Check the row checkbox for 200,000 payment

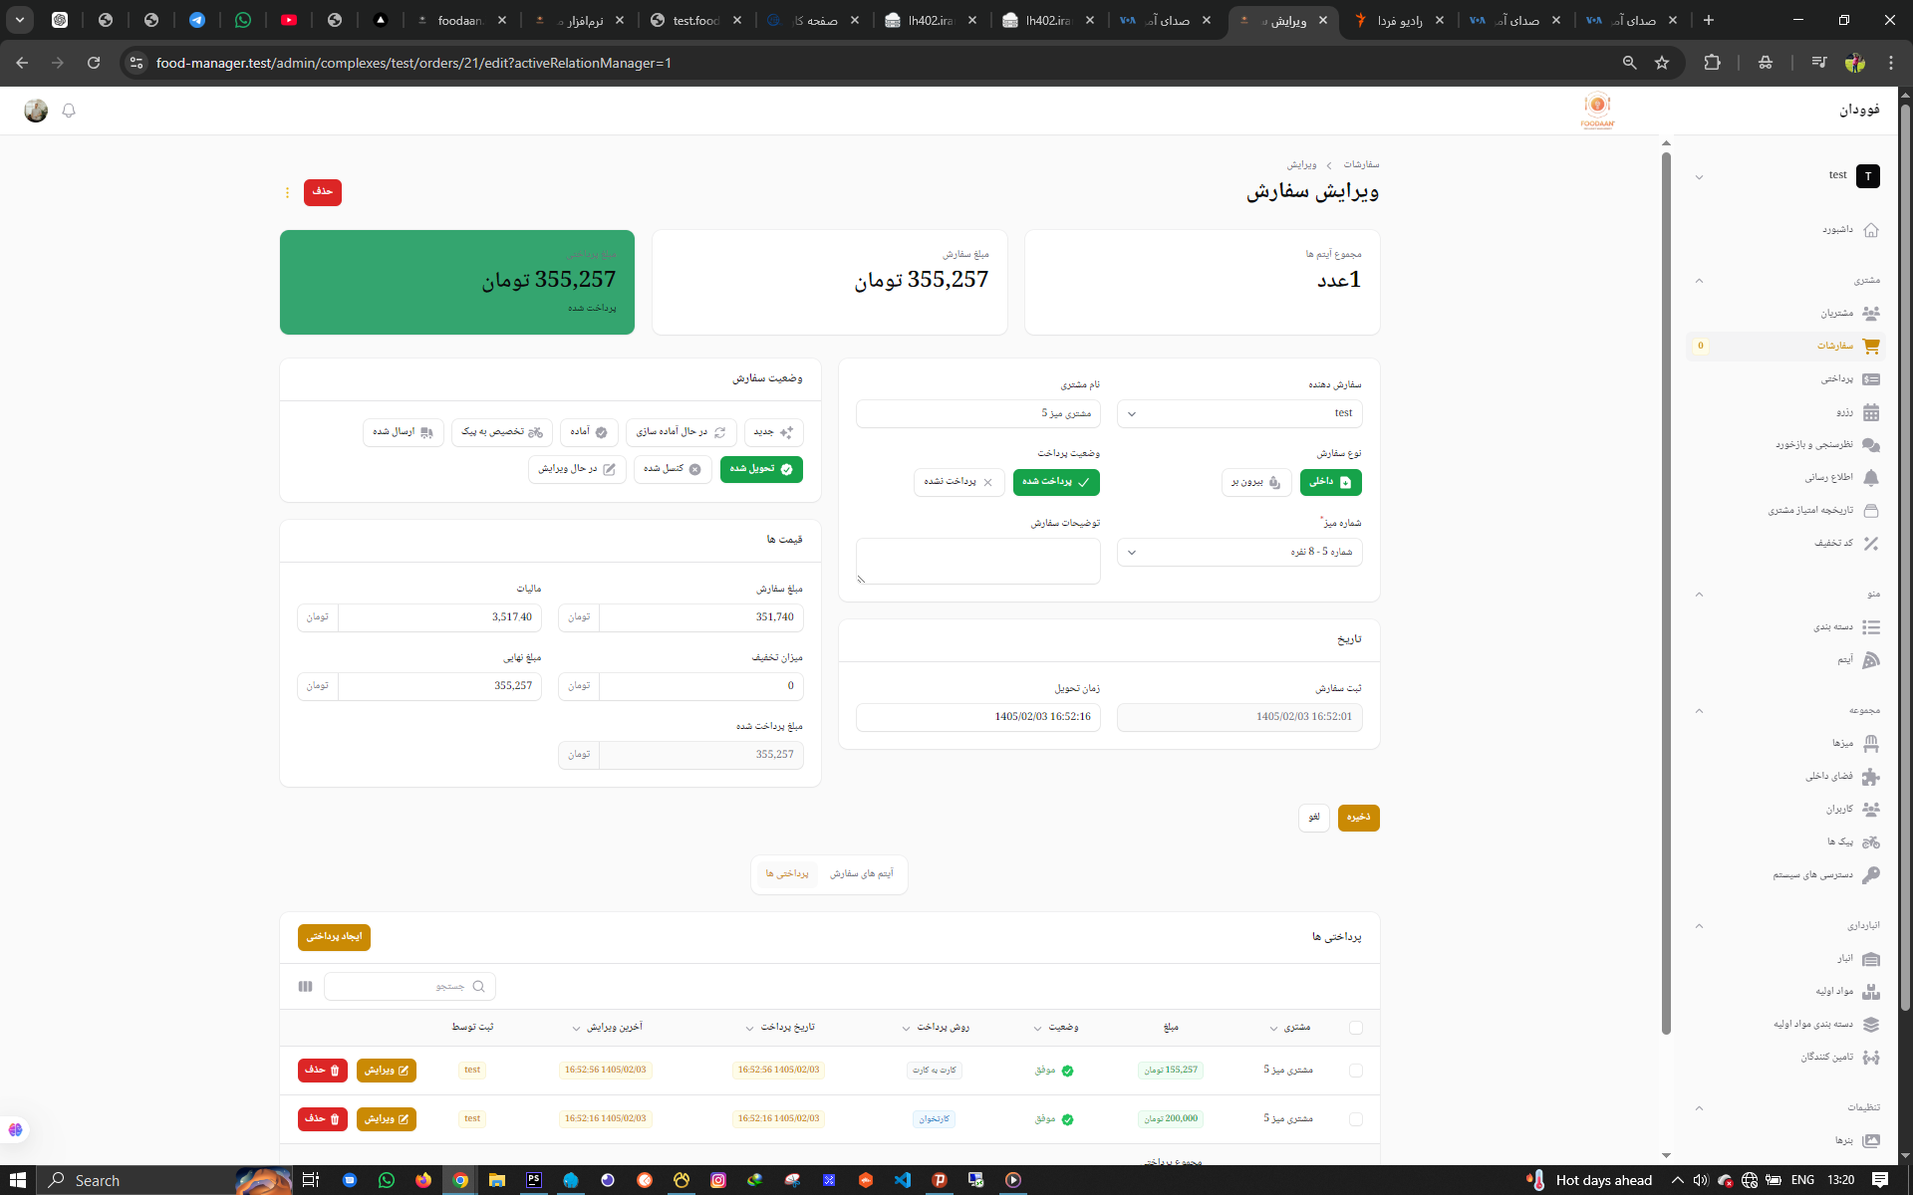pos(1356,1119)
